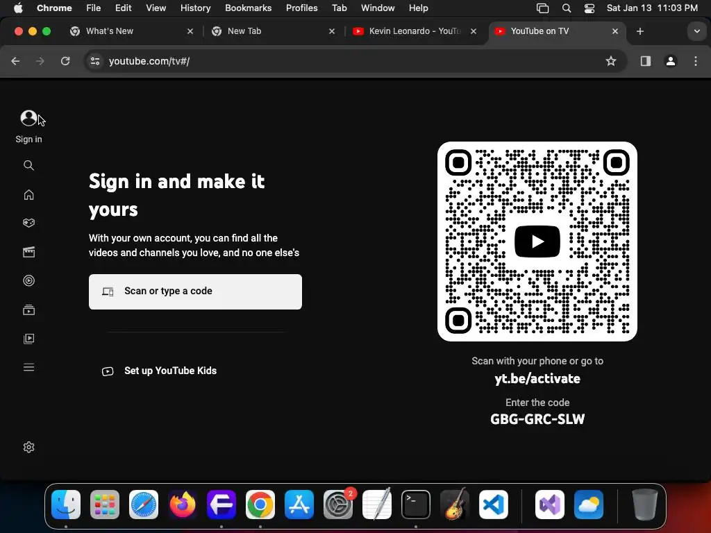This screenshot has height=533, width=711.
Task: Launch Firefox from the Dock
Action: 183,505
